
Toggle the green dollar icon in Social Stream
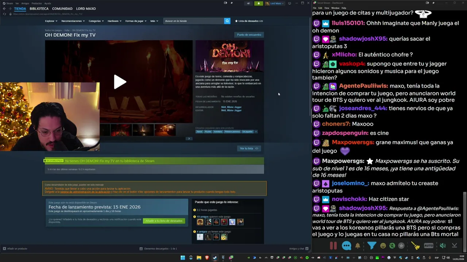pyautogui.click(x=392, y=246)
